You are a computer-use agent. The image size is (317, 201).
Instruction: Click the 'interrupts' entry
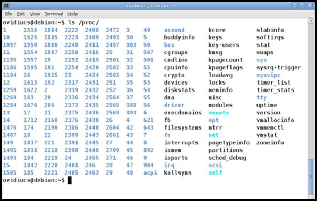[181, 143]
